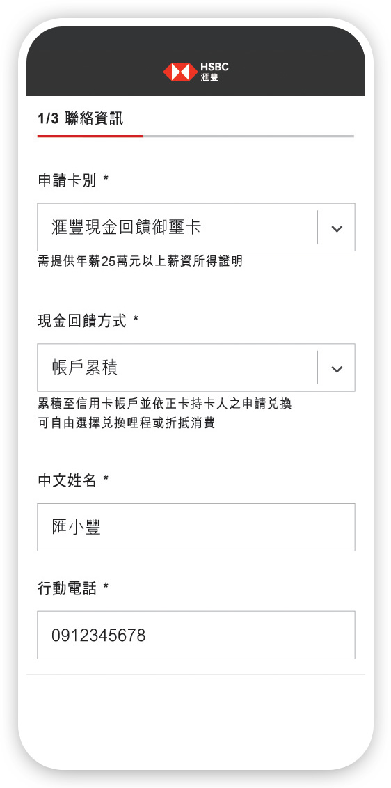Open the 帳戶累積 selection box

click(196, 368)
